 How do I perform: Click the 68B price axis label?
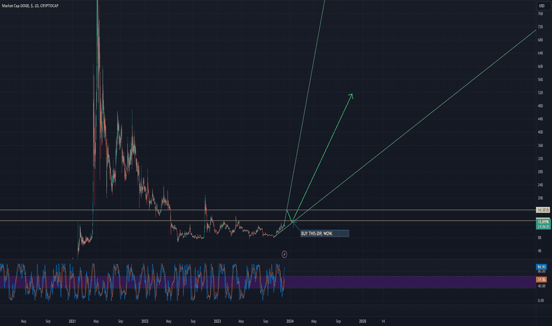click(540, 40)
